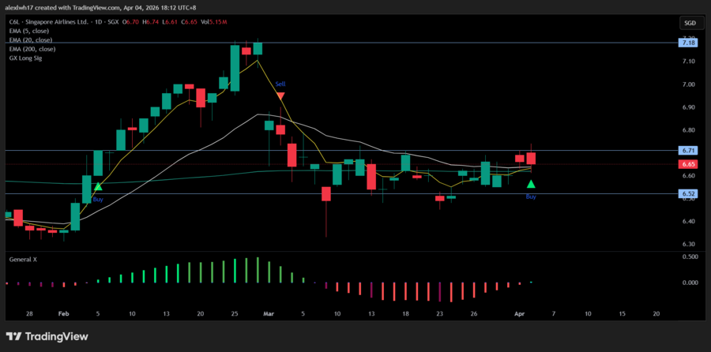Open the SGD currency selector

point(688,24)
